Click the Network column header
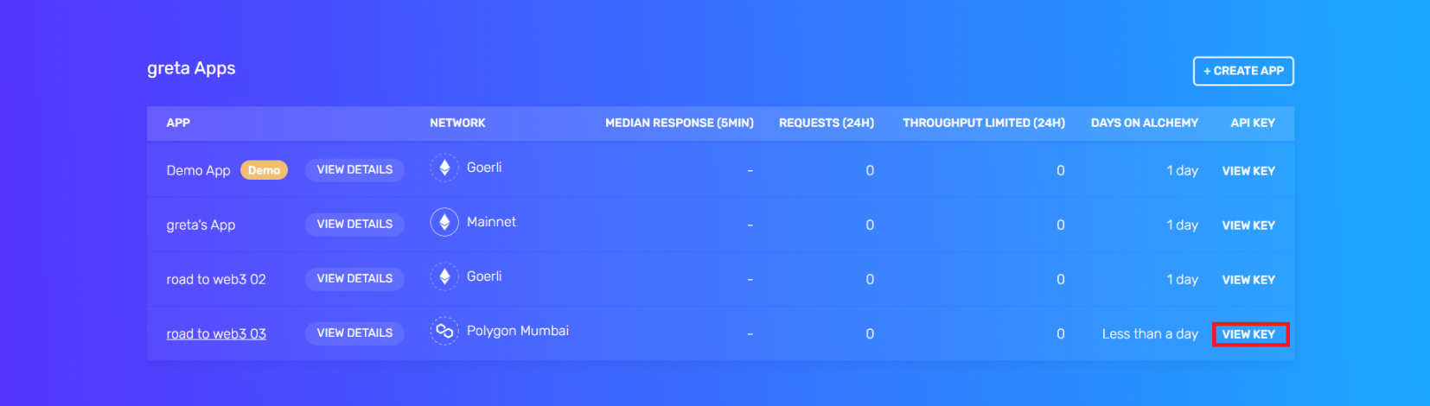1430x406 pixels. tap(457, 124)
